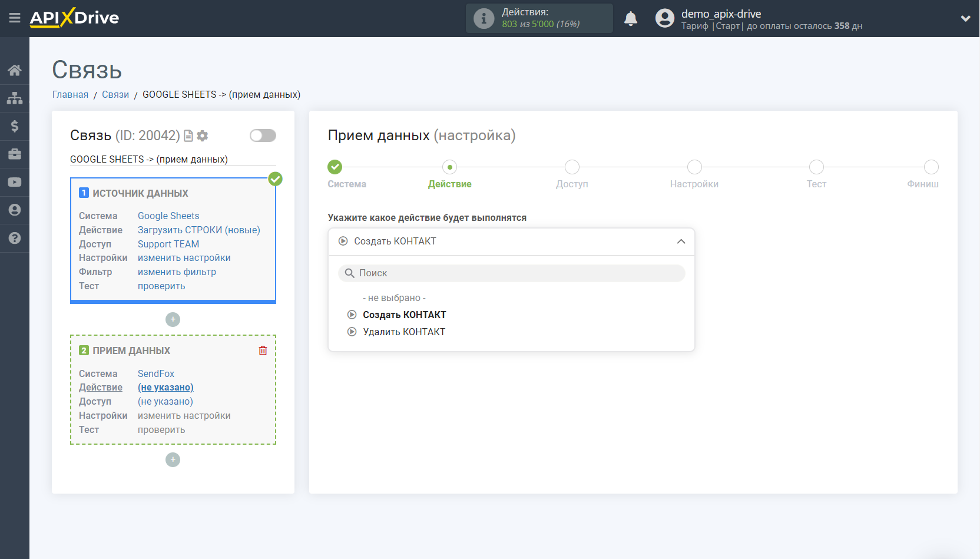Go to the Главная breadcrumb
980x559 pixels.
pos(70,95)
